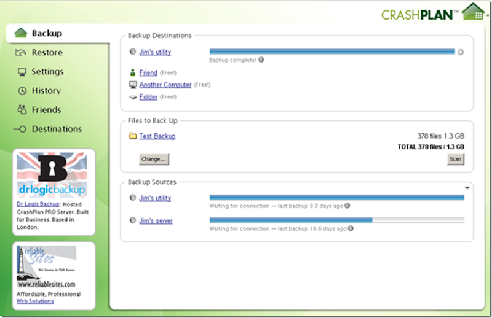Open the Friend destination link
492x318 pixels.
[148, 72]
